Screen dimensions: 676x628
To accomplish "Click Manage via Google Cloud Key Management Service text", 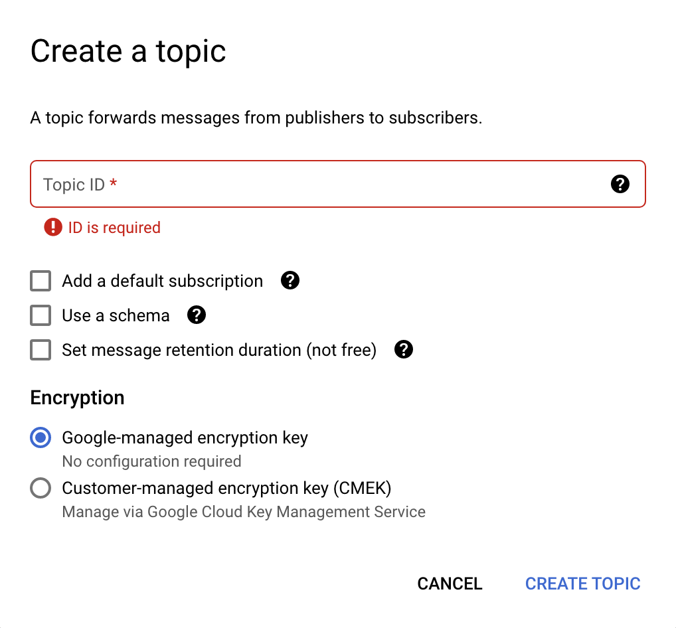I will [244, 512].
